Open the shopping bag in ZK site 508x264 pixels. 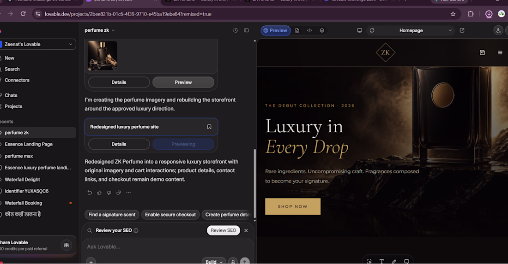coord(482,53)
